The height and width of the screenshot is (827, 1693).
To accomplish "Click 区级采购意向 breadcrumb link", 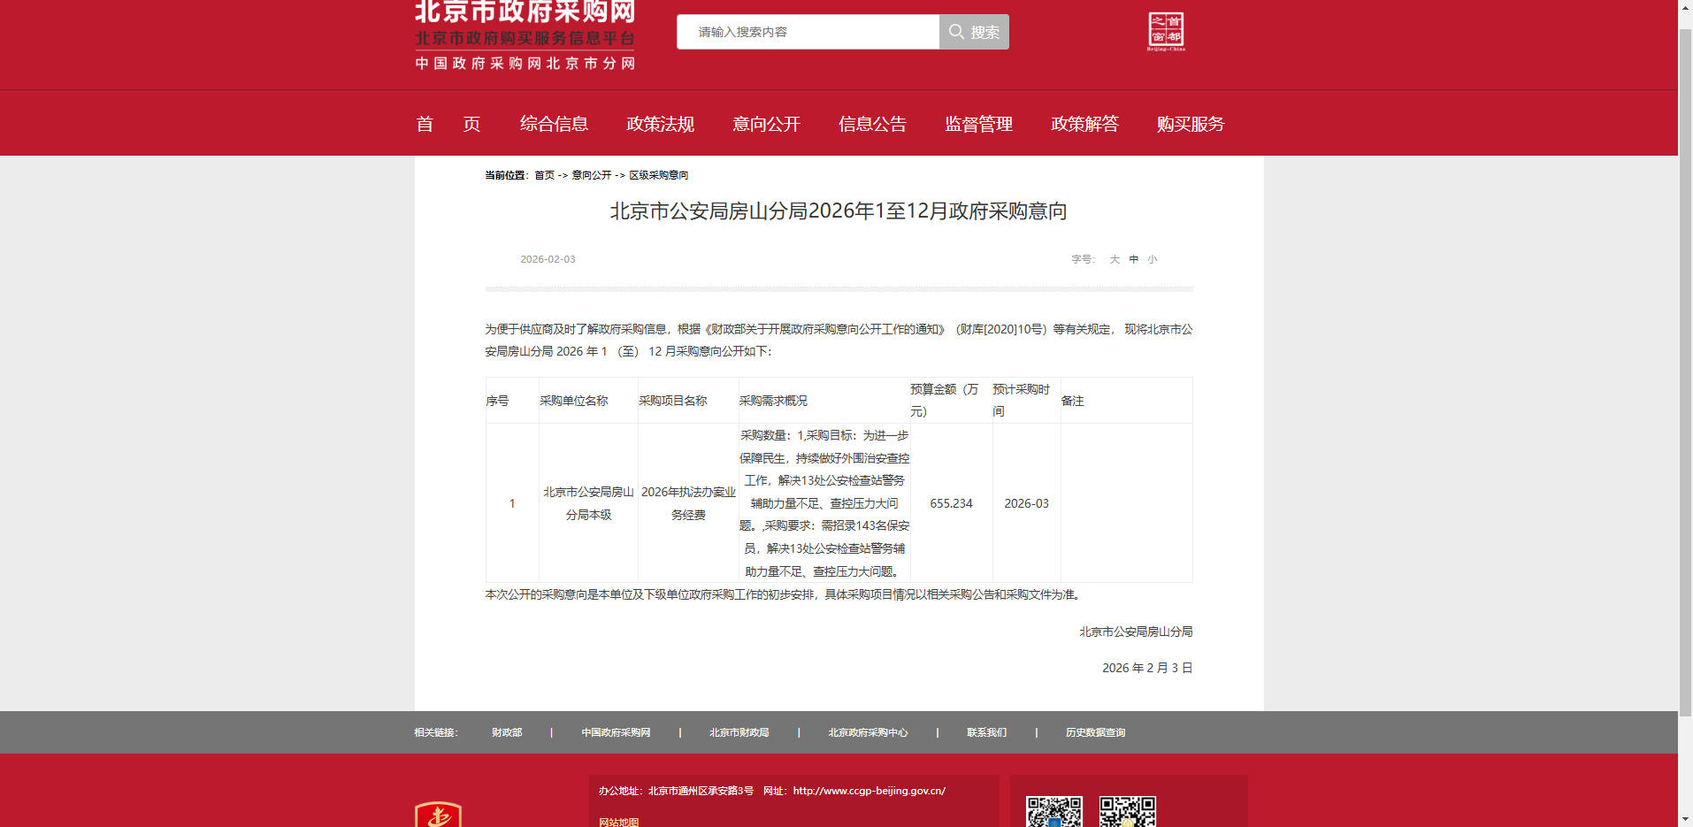I will point(658,175).
